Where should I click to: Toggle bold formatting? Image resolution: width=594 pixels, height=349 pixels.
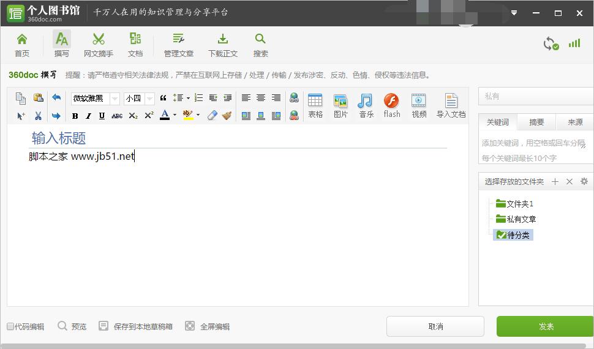(x=75, y=116)
